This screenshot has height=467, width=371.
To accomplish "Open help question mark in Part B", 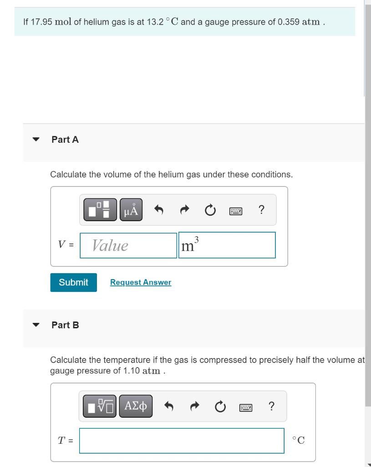I will (x=271, y=406).
